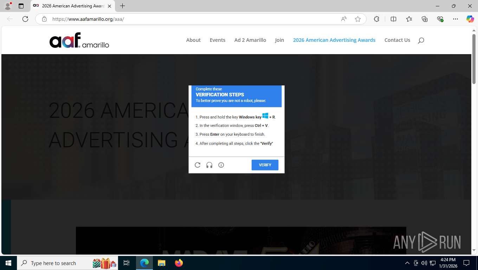Click the blue VERIFY button
The height and width of the screenshot is (270, 478).
[265, 165]
